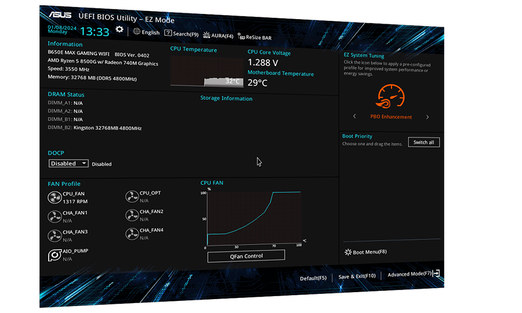
Task: Click the ASUS logo
Action: pyautogui.click(x=60, y=15)
